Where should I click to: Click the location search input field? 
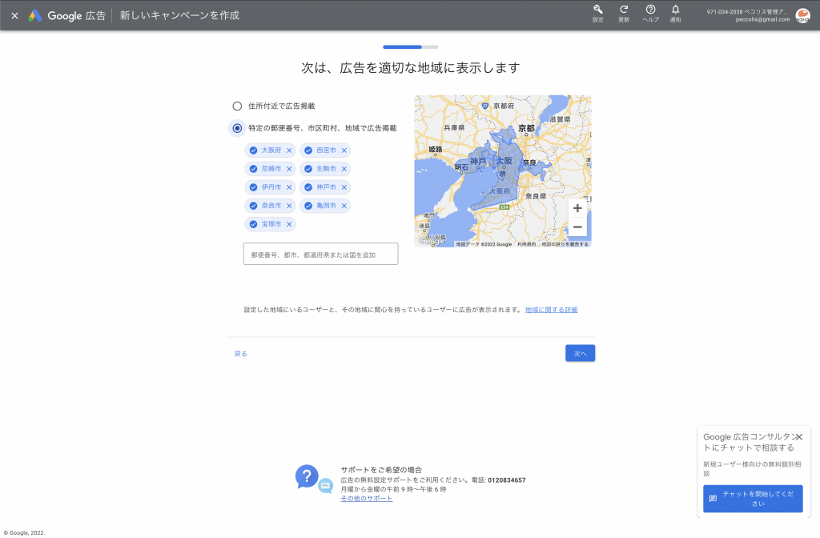(x=320, y=254)
